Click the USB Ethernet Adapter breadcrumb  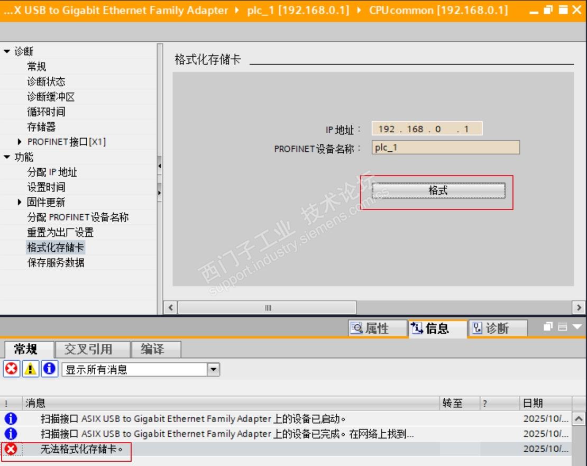point(116,10)
